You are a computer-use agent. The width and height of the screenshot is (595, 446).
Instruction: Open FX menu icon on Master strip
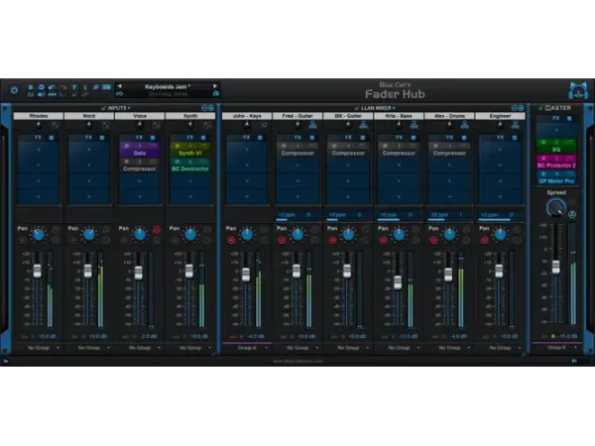pos(569,119)
